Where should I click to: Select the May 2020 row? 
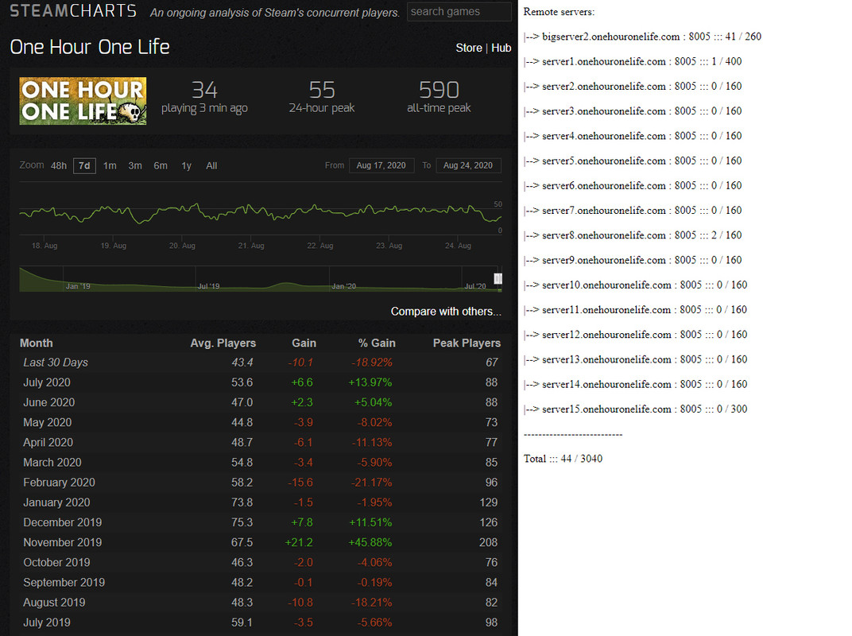(x=260, y=422)
